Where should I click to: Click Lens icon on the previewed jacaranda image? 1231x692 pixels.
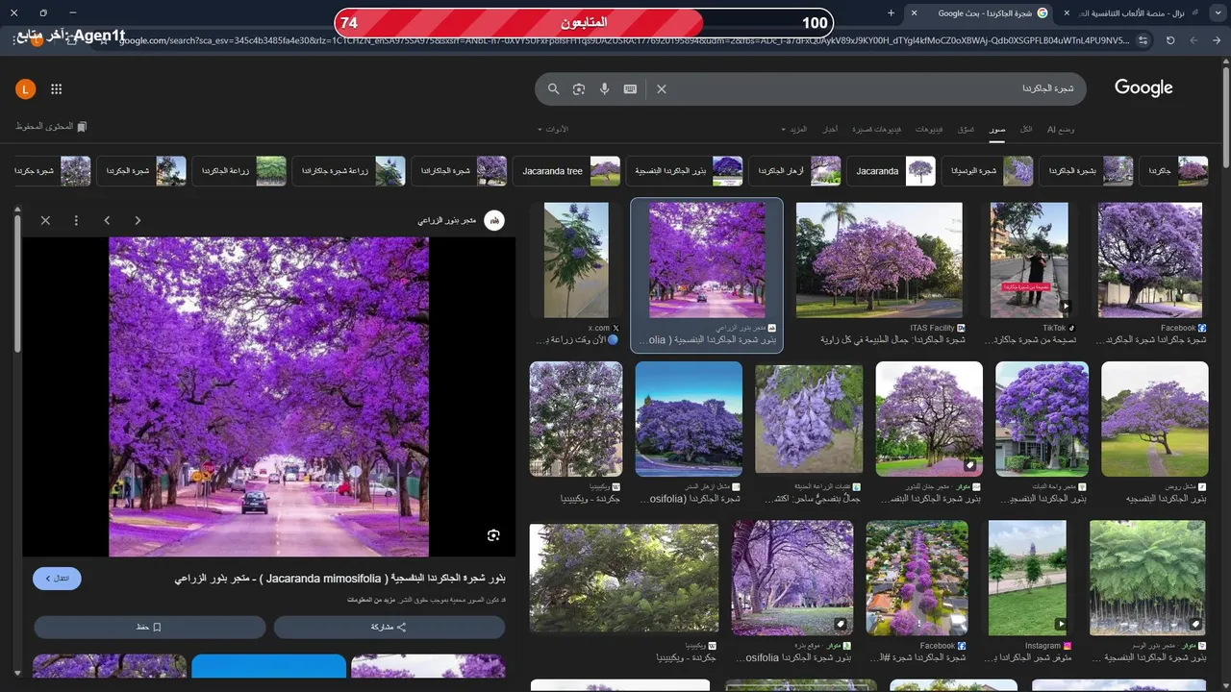pos(493,535)
